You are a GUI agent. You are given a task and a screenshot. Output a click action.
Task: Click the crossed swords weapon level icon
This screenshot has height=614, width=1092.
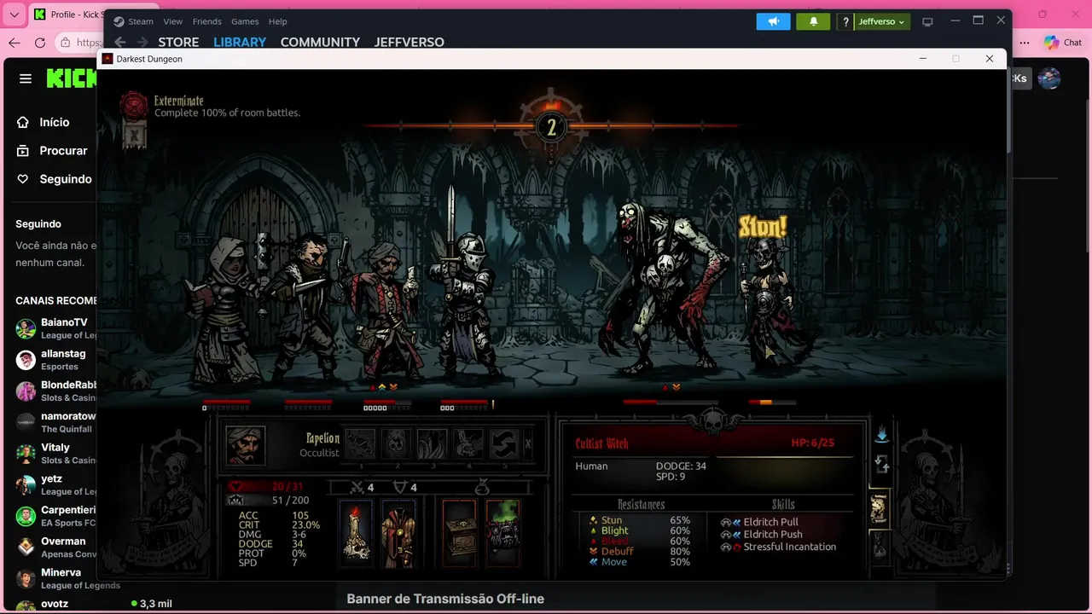(358, 487)
